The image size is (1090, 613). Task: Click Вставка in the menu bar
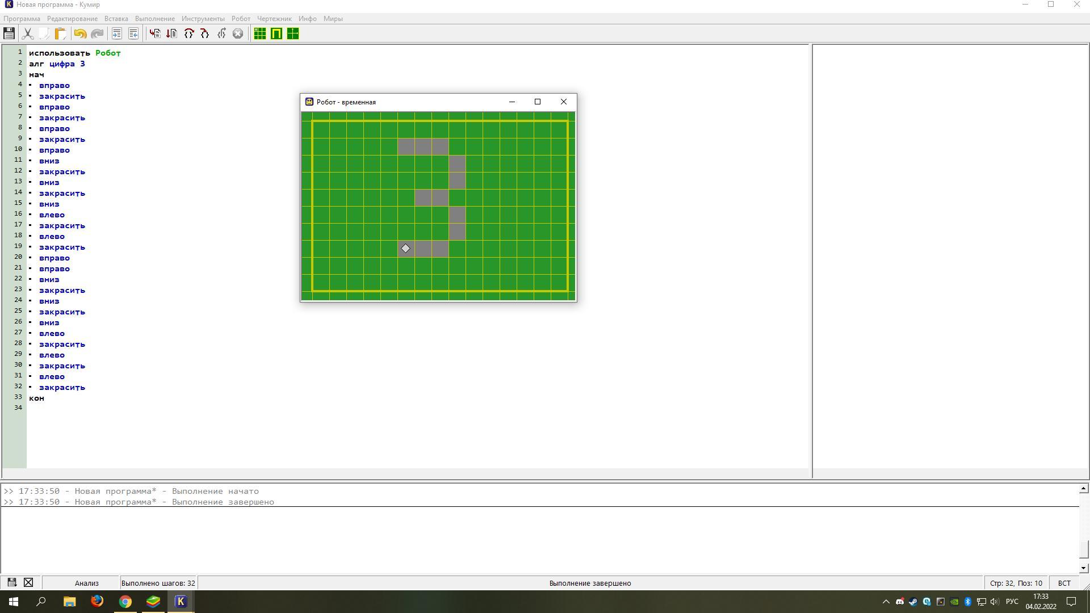[x=115, y=18]
